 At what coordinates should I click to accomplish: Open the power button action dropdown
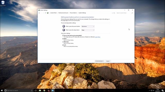[88, 26]
